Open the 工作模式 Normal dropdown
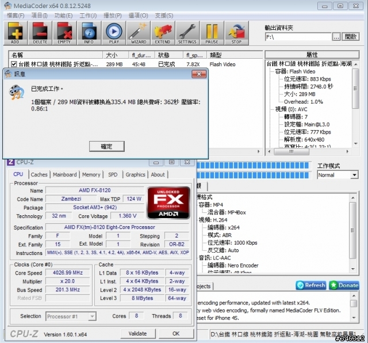This screenshot has height=343, width=368. 338,175
